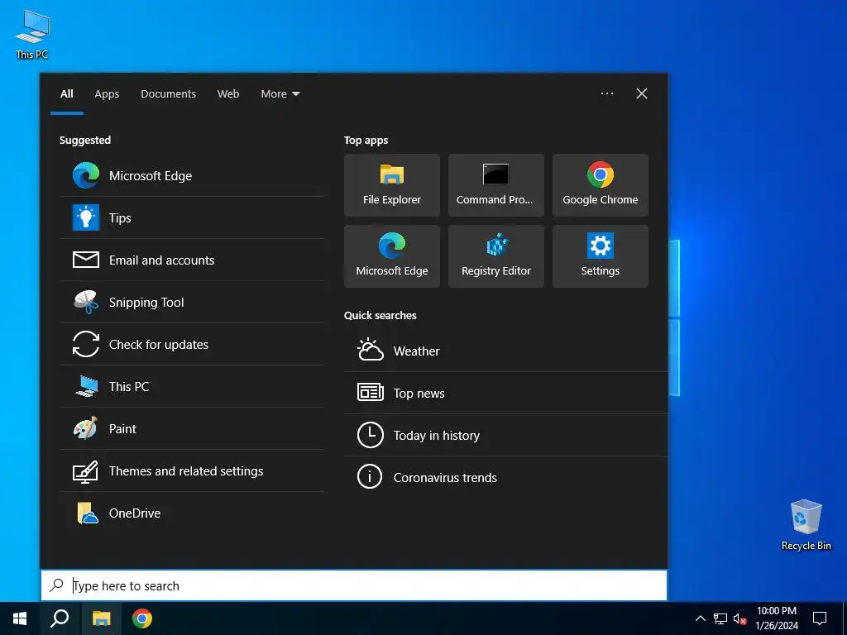Open the Tips app icon

coord(86,217)
